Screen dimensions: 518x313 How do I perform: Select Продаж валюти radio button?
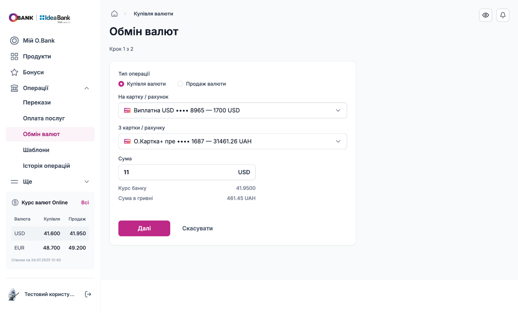(x=180, y=84)
